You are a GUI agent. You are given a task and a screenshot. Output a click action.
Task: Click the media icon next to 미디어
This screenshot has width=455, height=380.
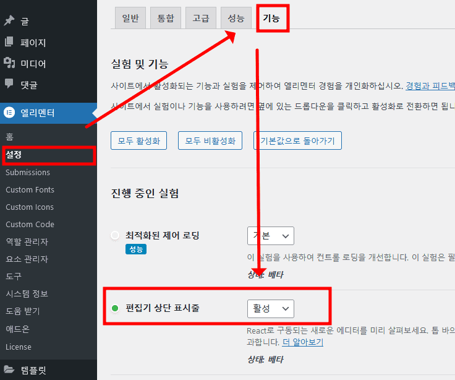click(x=9, y=63)
